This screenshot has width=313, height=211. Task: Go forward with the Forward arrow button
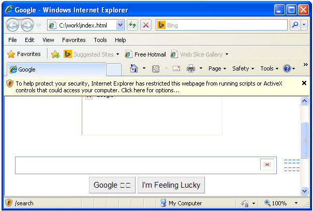coord(27,25)
